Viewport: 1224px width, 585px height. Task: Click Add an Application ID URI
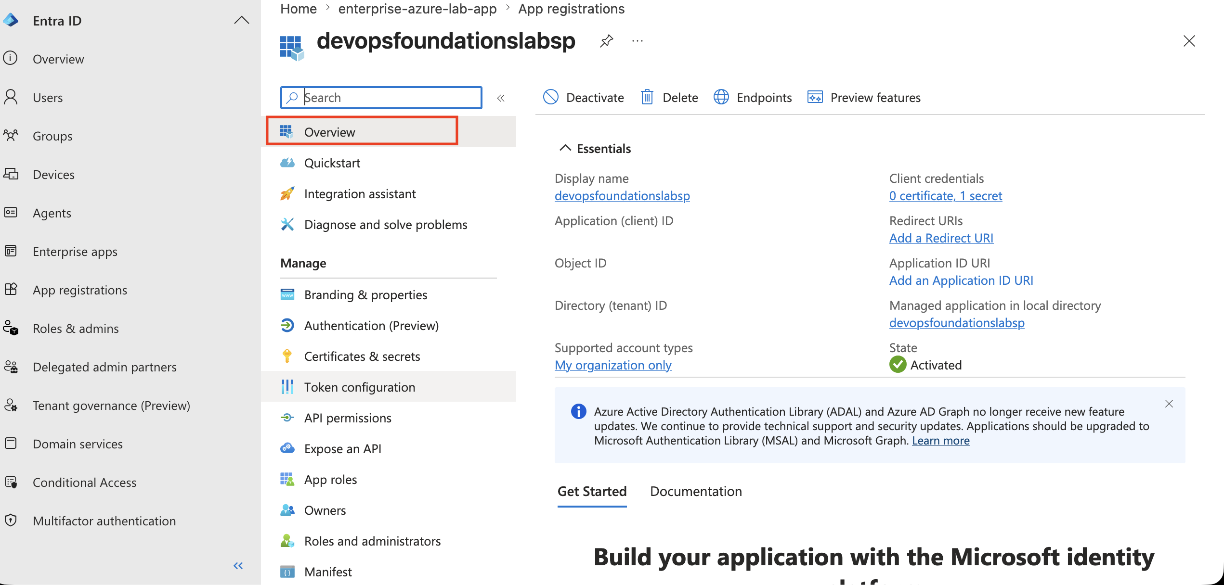961,280
